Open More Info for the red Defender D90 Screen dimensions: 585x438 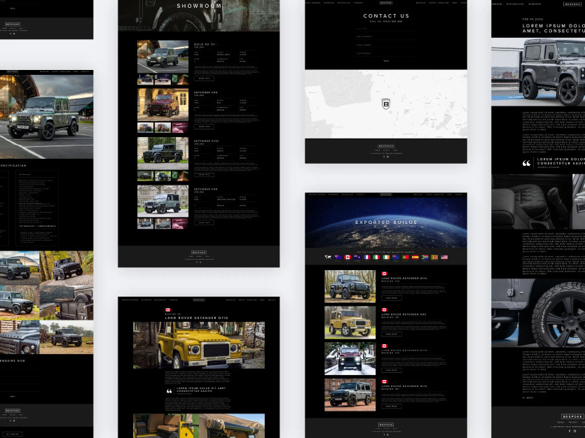pos(204,127)
